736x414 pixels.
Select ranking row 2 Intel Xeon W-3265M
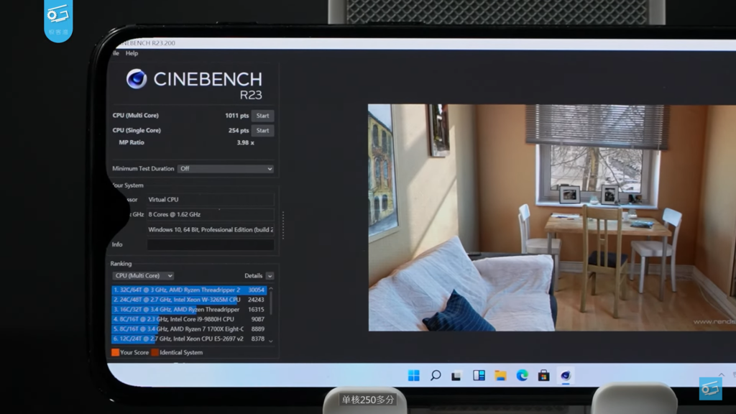click(x=189, y=300)
